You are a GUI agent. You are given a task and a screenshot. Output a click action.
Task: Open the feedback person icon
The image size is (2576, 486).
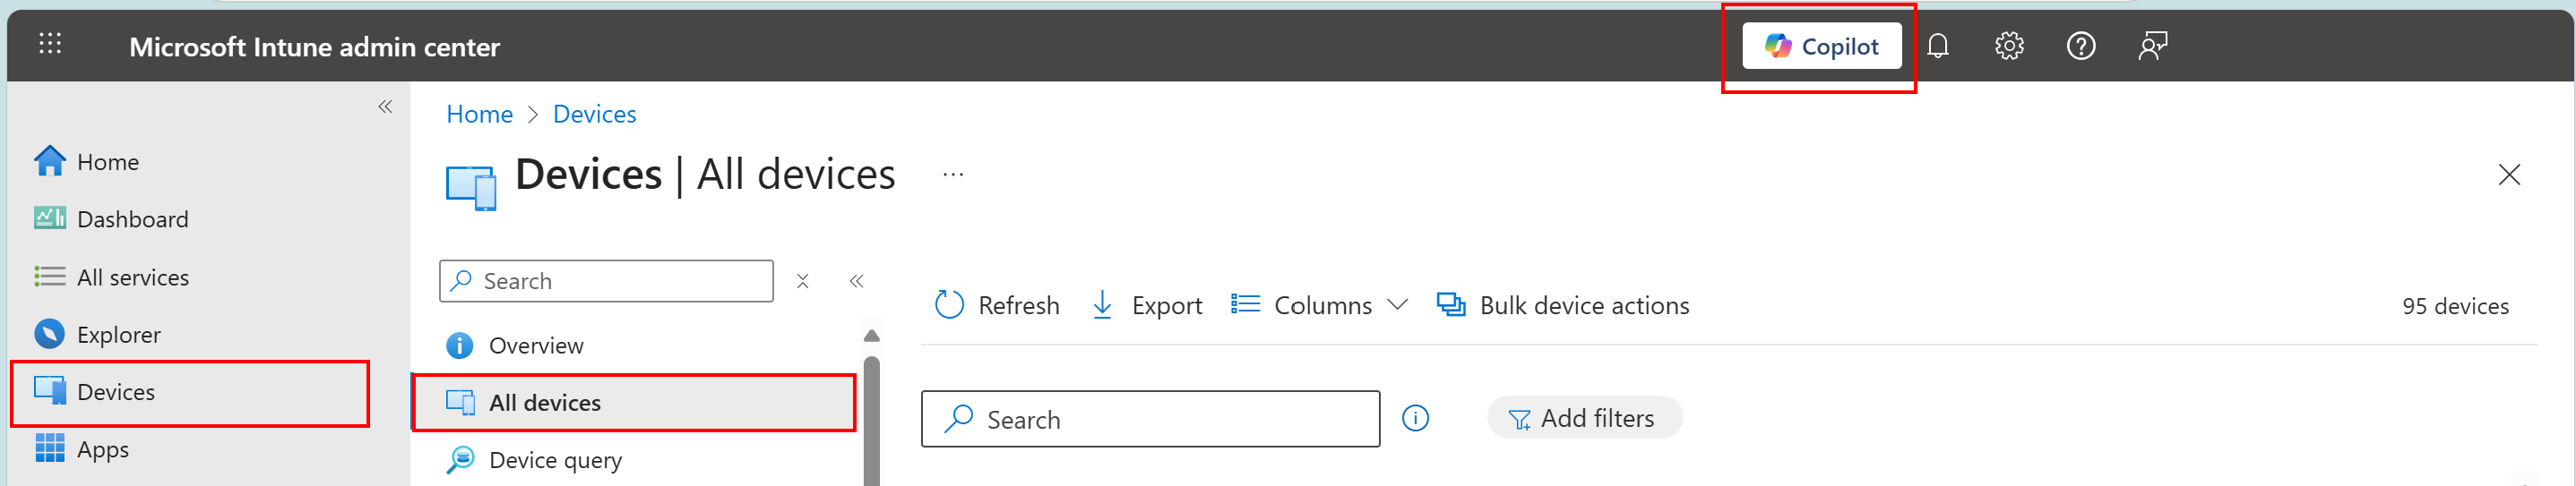click(x=2152, y=46)
